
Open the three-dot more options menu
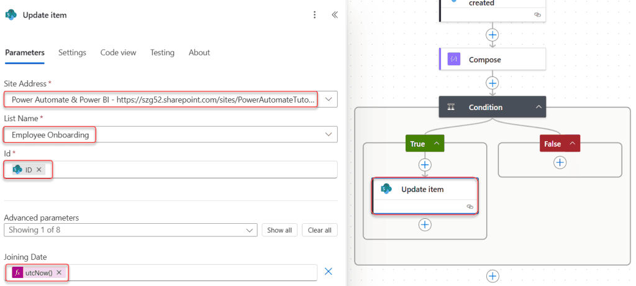314,15
